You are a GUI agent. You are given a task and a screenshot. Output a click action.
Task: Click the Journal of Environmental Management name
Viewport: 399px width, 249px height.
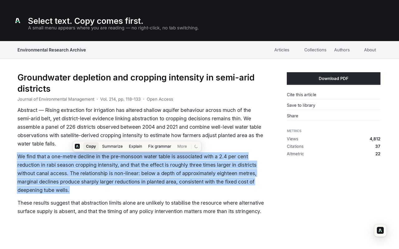pos(56,99)
